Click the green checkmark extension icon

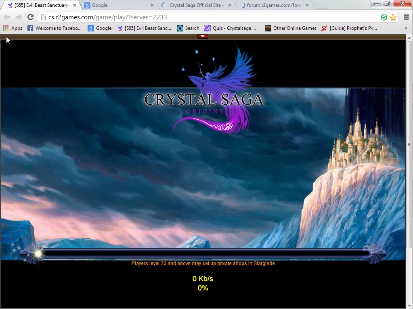(384, 17)
